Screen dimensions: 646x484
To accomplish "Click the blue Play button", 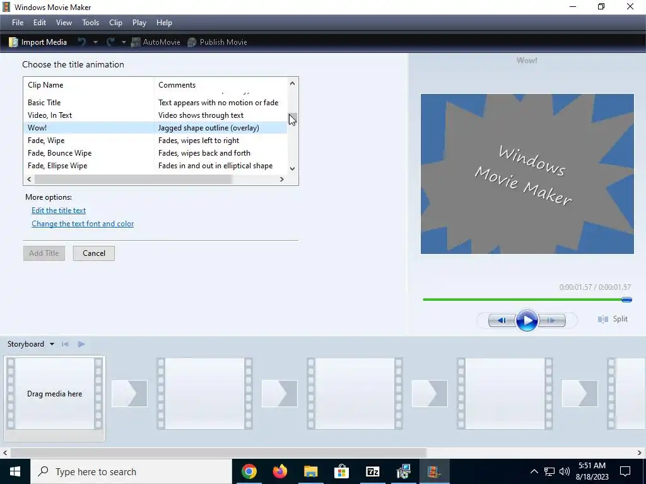I will pyautogui.click(x=527, y=320).
